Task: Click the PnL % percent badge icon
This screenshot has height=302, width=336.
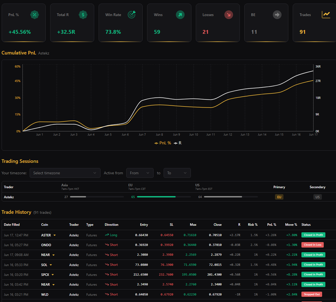Action: (34, 15)
